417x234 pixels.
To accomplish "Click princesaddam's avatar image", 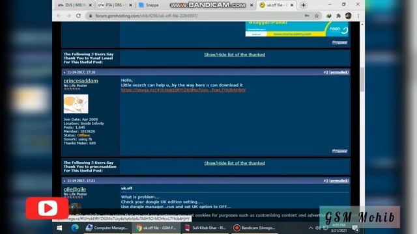I will click(x=76, y=104).
